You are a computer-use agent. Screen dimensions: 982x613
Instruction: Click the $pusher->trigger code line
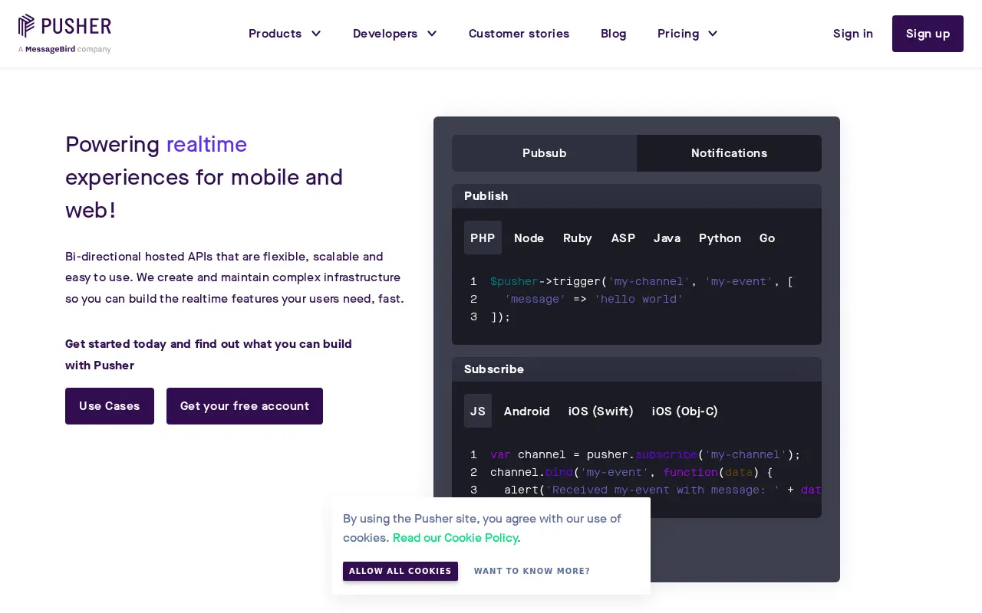point(641,281)
